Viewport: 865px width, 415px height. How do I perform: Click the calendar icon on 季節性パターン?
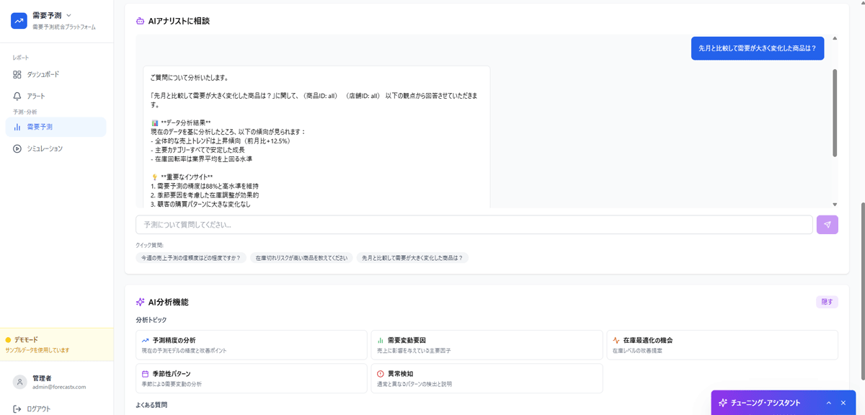146,374
